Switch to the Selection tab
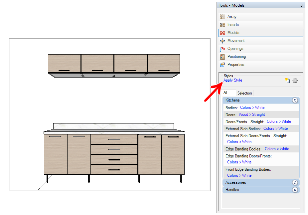The height and width of the screenshot is (215, 308). click(x=244, y=93)
